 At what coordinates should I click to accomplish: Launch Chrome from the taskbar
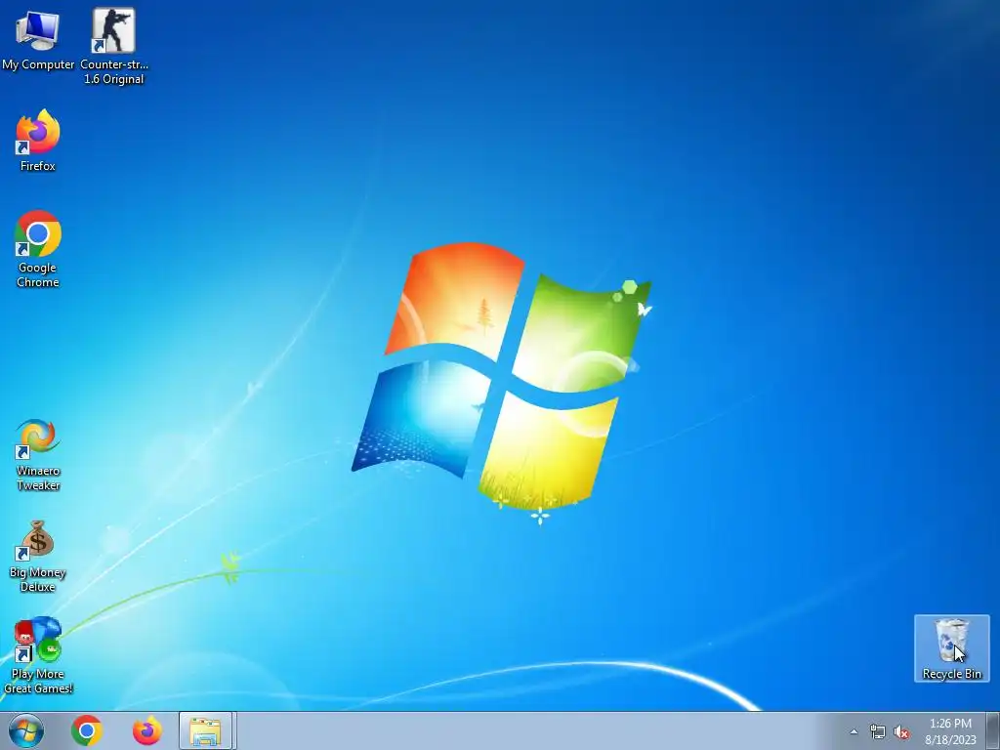[87, 730]
